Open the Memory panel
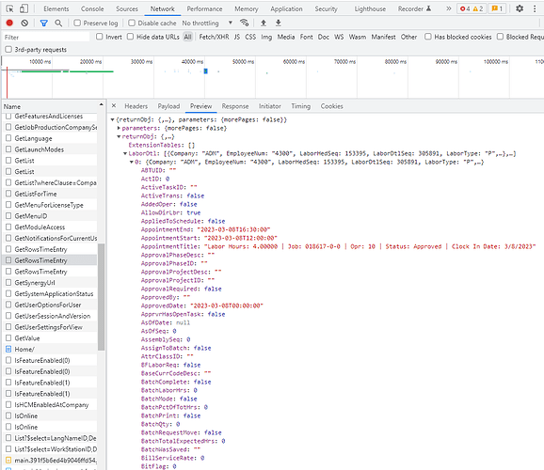Image resolution: width=544 pixels, height=470 pixels. click(x=247, y=9)
